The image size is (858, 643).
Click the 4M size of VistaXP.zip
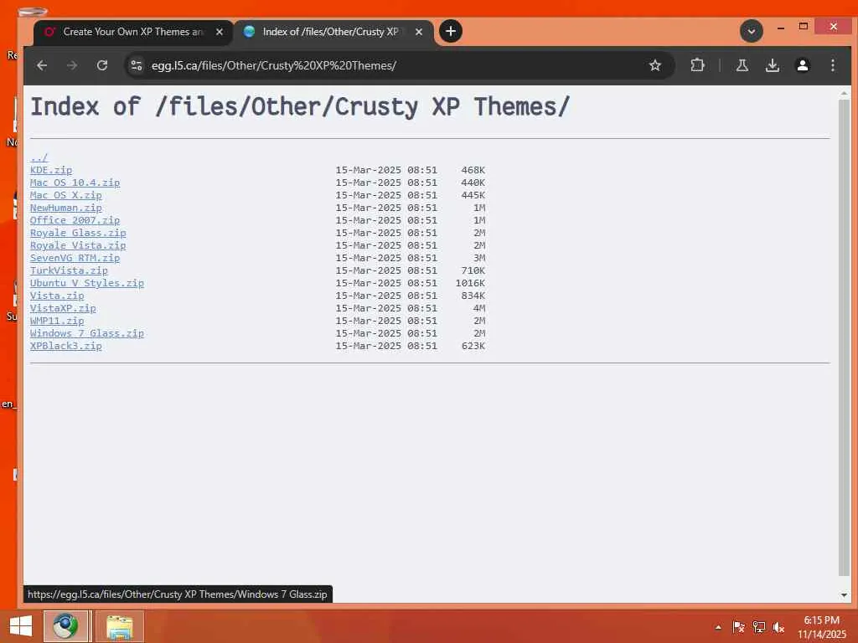(479, 308)
